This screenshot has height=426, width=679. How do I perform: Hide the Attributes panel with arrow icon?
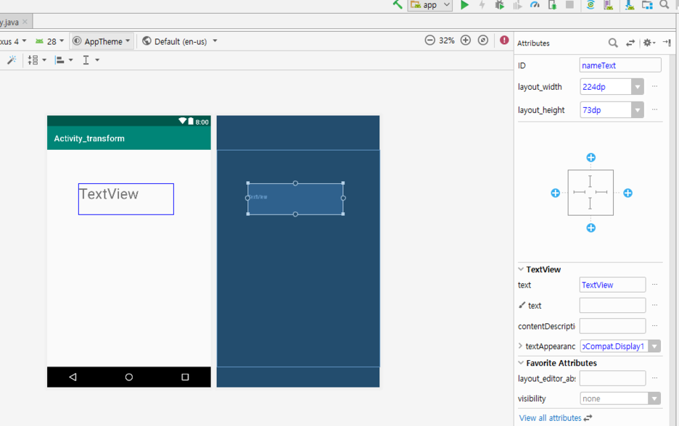coord(667,43)
